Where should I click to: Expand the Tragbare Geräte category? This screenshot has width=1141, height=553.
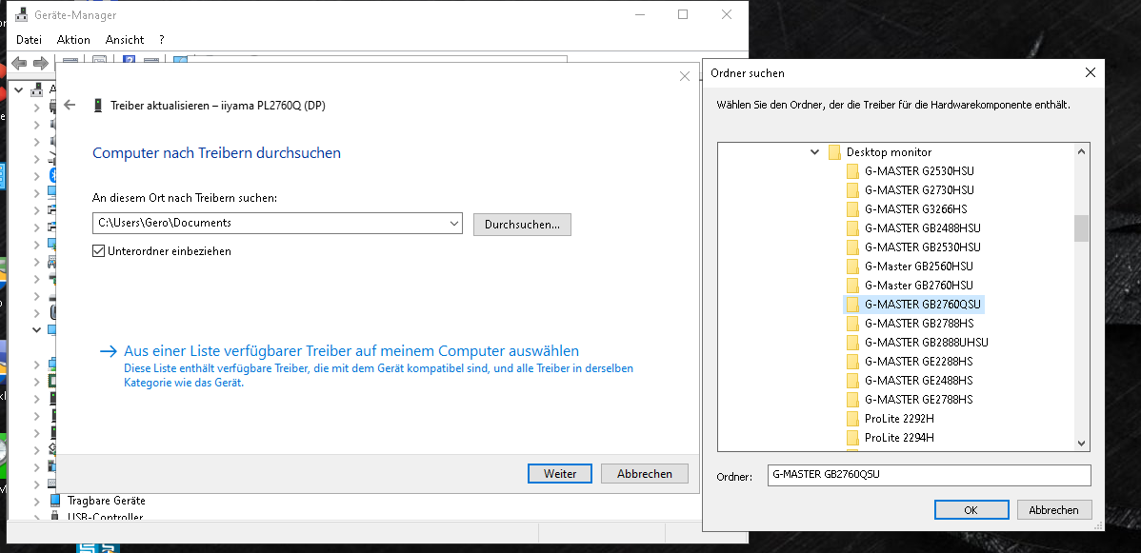[36, 501]
